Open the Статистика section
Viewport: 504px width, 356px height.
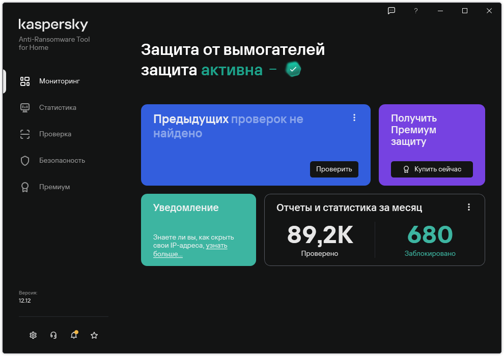click(58, 107)
